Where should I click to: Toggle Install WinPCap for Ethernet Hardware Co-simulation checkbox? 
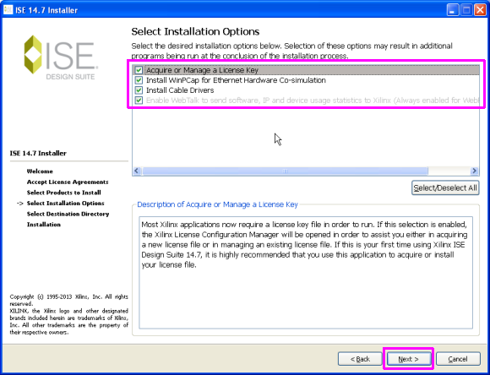coord(139,80)
